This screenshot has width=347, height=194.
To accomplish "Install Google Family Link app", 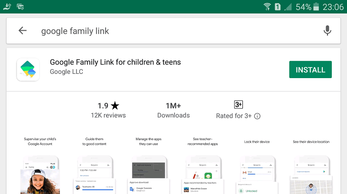I will [x=310, y=70].
